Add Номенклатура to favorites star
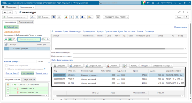This screenshot has width=192, height=103. (16, 12)
